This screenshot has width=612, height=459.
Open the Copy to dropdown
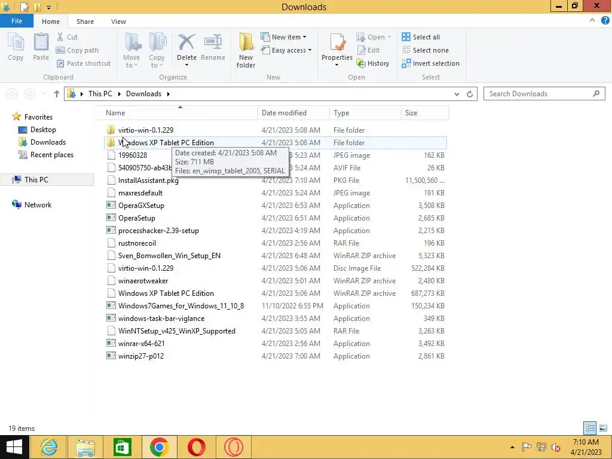click(157, 50)
